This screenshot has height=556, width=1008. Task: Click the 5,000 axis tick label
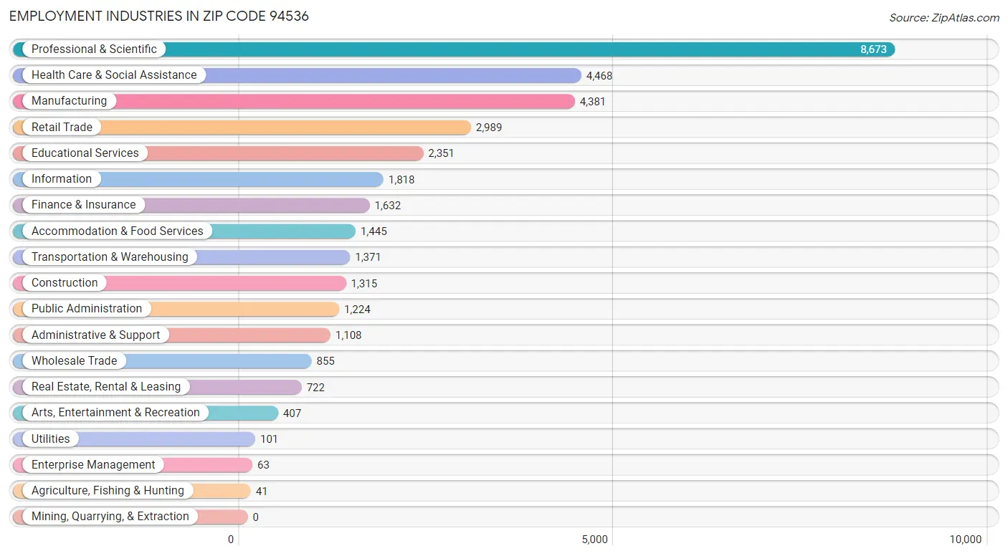[x=594, y=540]
